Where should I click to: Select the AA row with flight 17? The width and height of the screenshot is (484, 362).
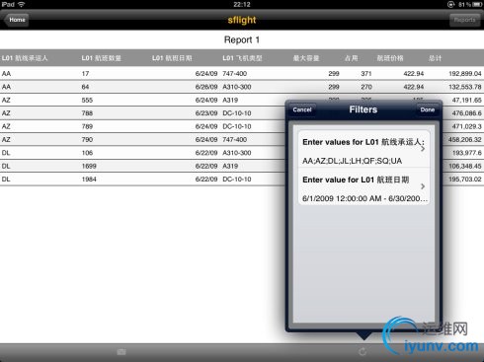click(242, 73)
